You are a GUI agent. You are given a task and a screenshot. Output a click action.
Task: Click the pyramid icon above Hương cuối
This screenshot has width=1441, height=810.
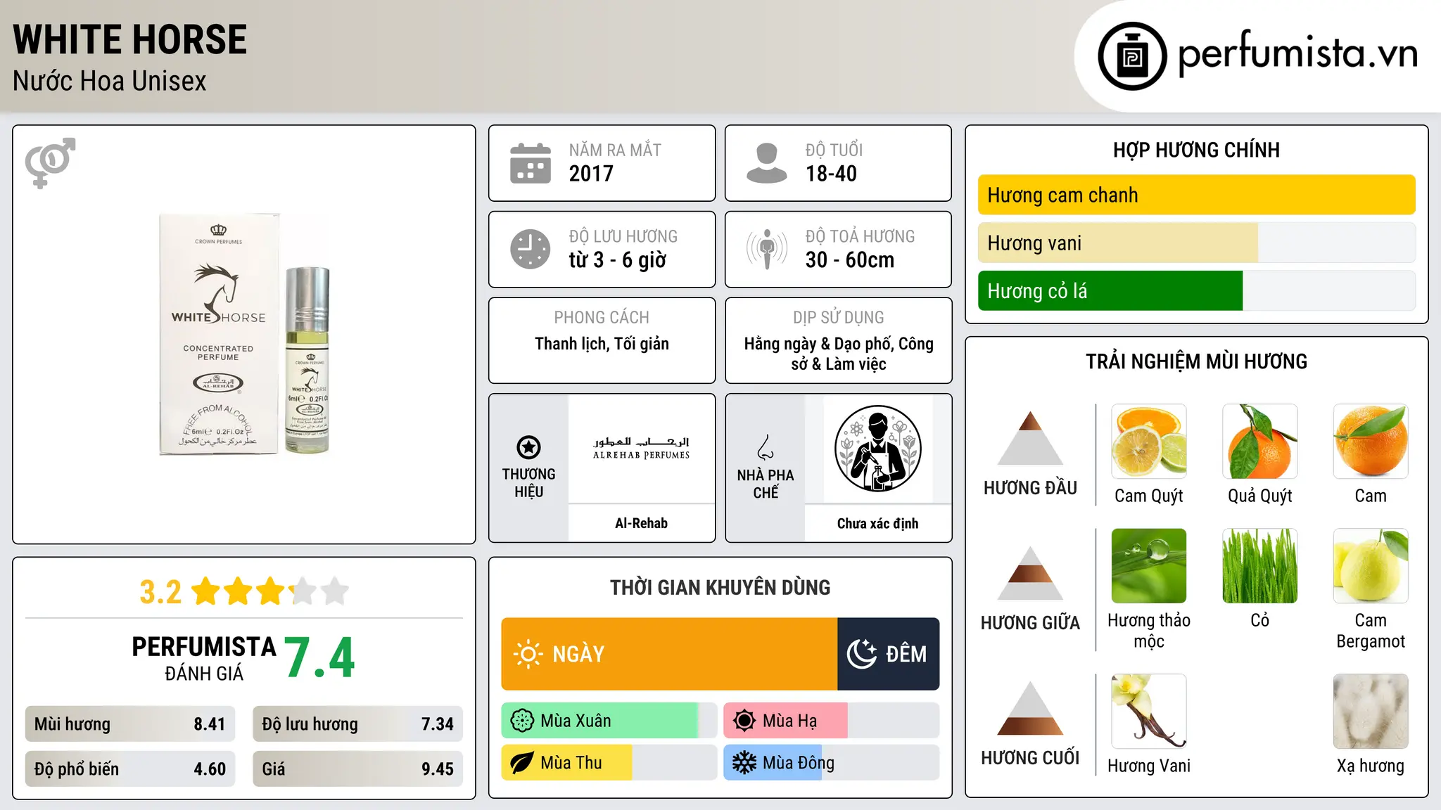point(1030,708)
